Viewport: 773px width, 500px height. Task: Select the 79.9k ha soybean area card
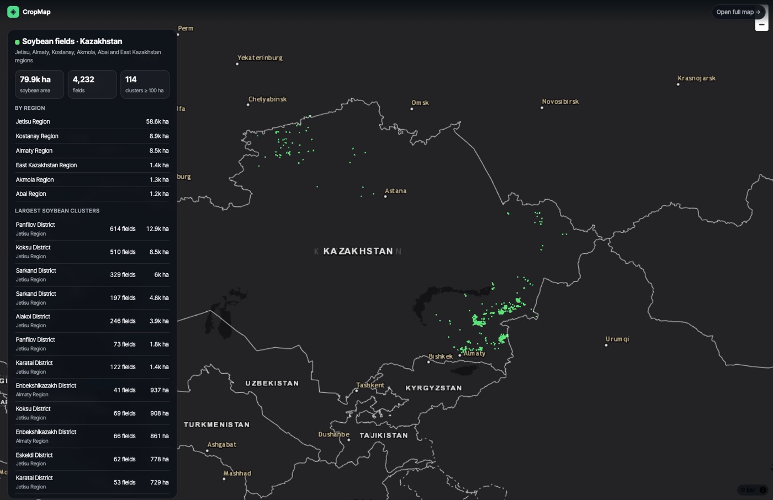pyautogui.click(x=39, y=84)
